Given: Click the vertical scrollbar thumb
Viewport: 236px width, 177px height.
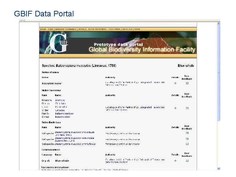Looking at the screenshot, I should 219,73.
